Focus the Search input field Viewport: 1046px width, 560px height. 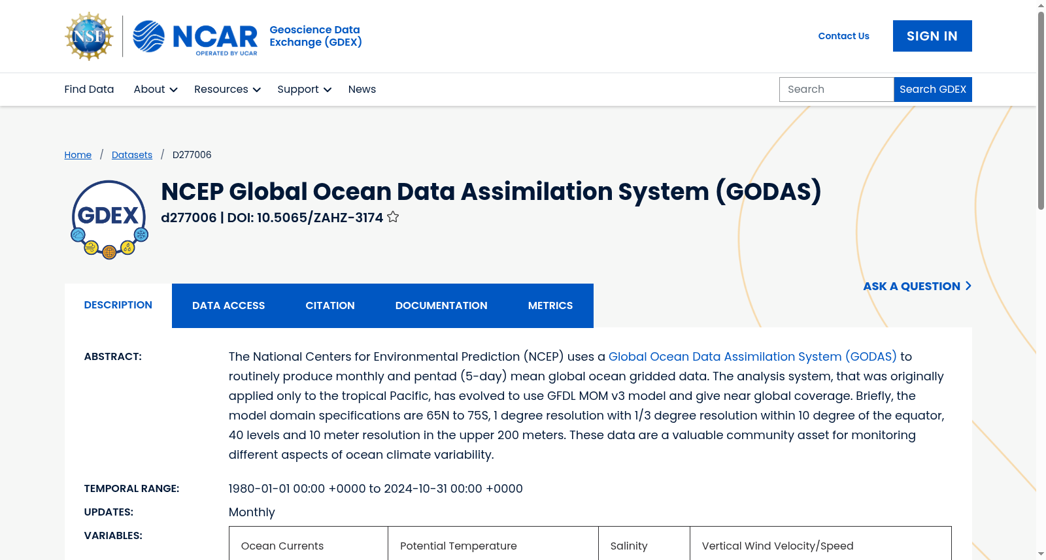point(836,90)
